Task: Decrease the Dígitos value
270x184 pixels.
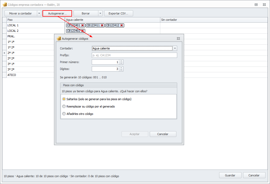Action: (x=121, y=70)
